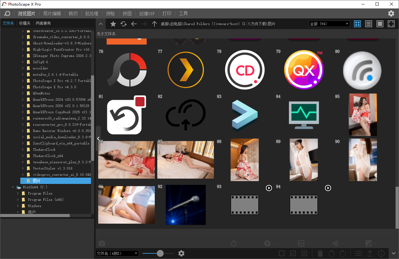Click the aperture icon in metadata bar
Viewport: 399px width, 259px height.
267,243
